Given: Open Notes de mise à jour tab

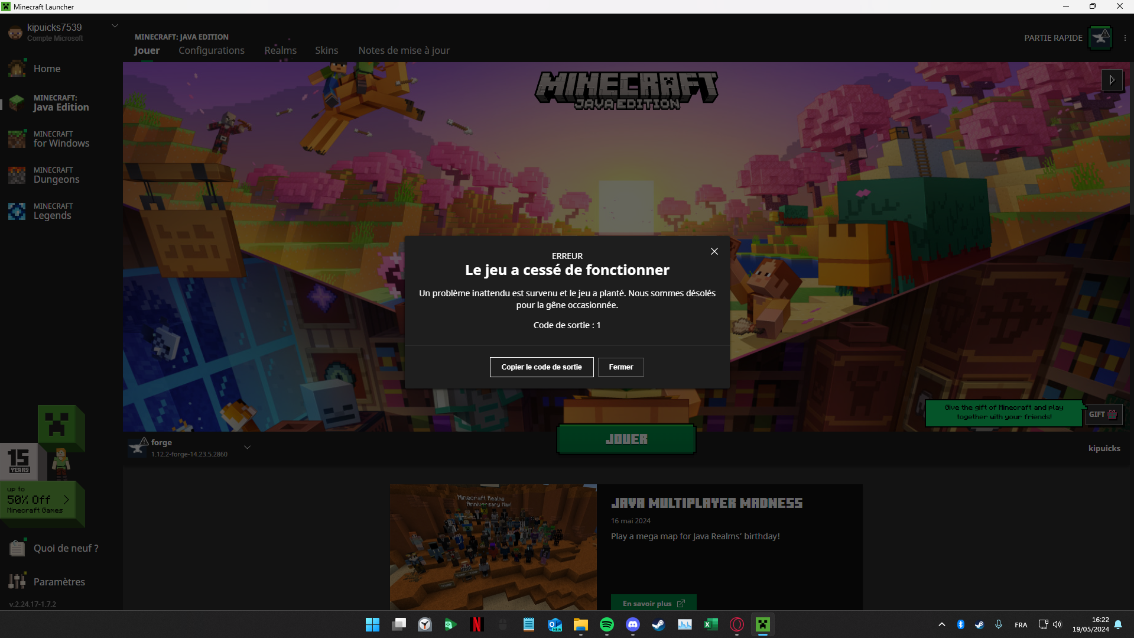Looking at the screenshot, I should [404, 51].
